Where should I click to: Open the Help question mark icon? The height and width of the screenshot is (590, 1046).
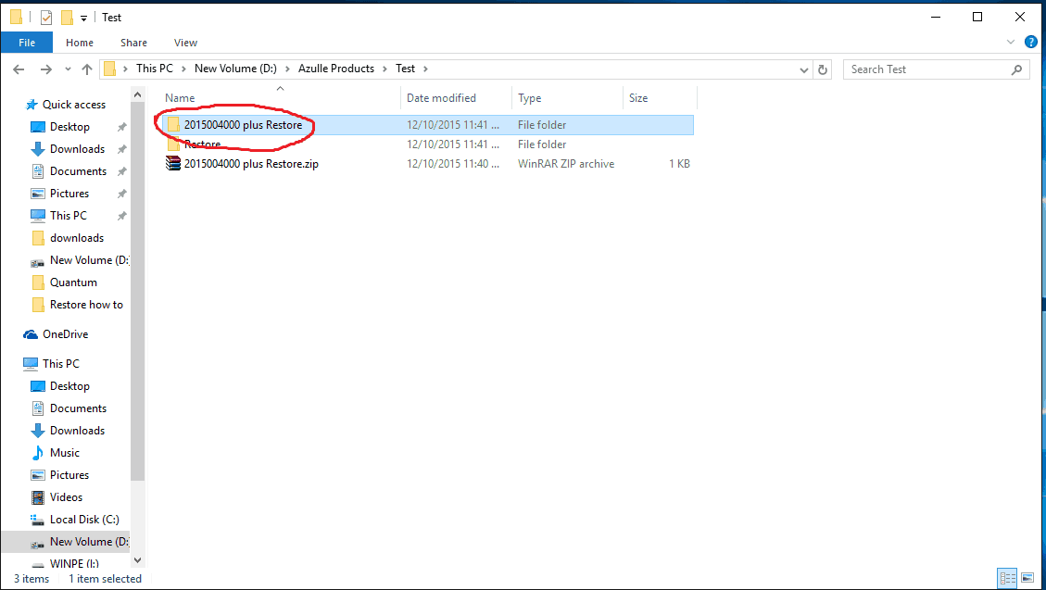[x=1030, y=43]
